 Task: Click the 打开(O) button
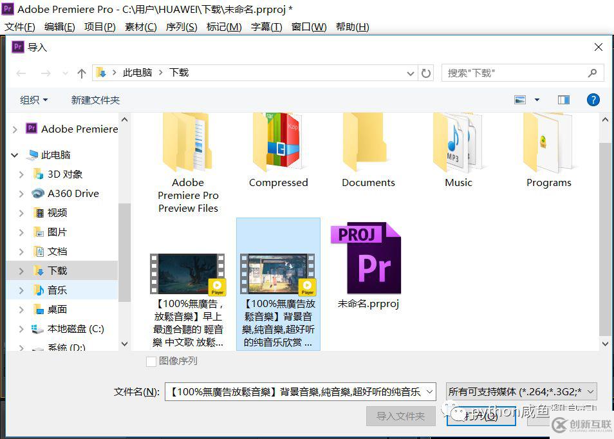pos(481,416)
